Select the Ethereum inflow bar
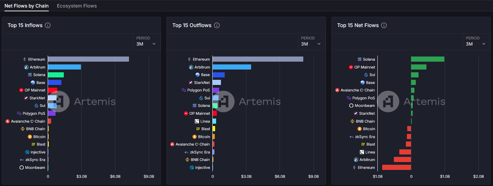 pos(89,59)
